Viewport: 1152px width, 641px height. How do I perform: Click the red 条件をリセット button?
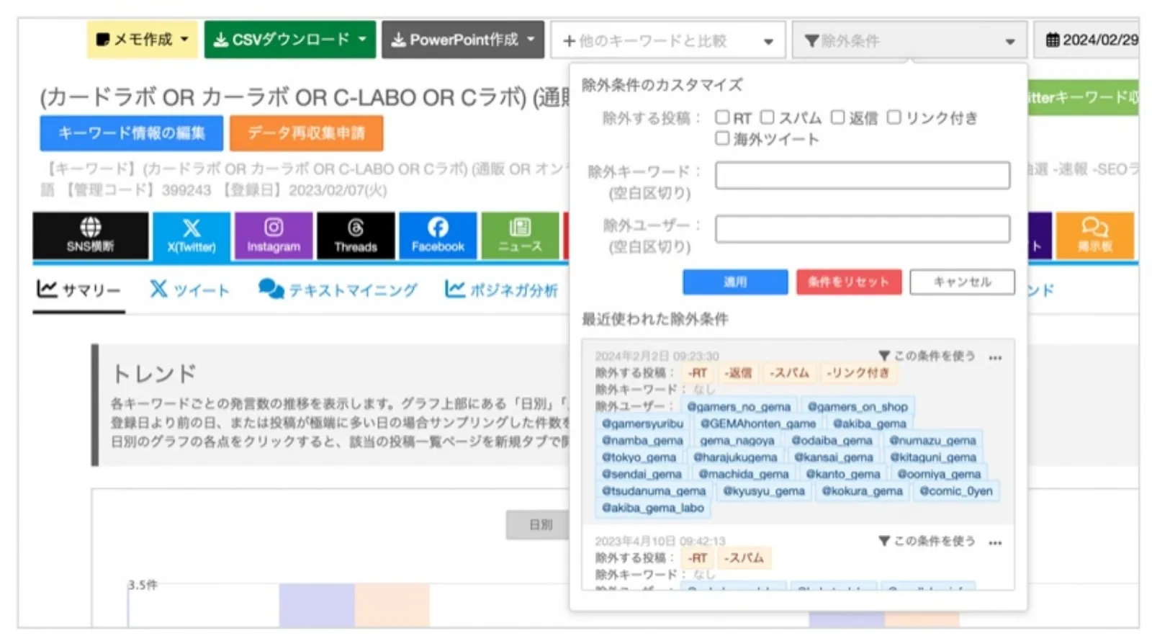[848, 282]
